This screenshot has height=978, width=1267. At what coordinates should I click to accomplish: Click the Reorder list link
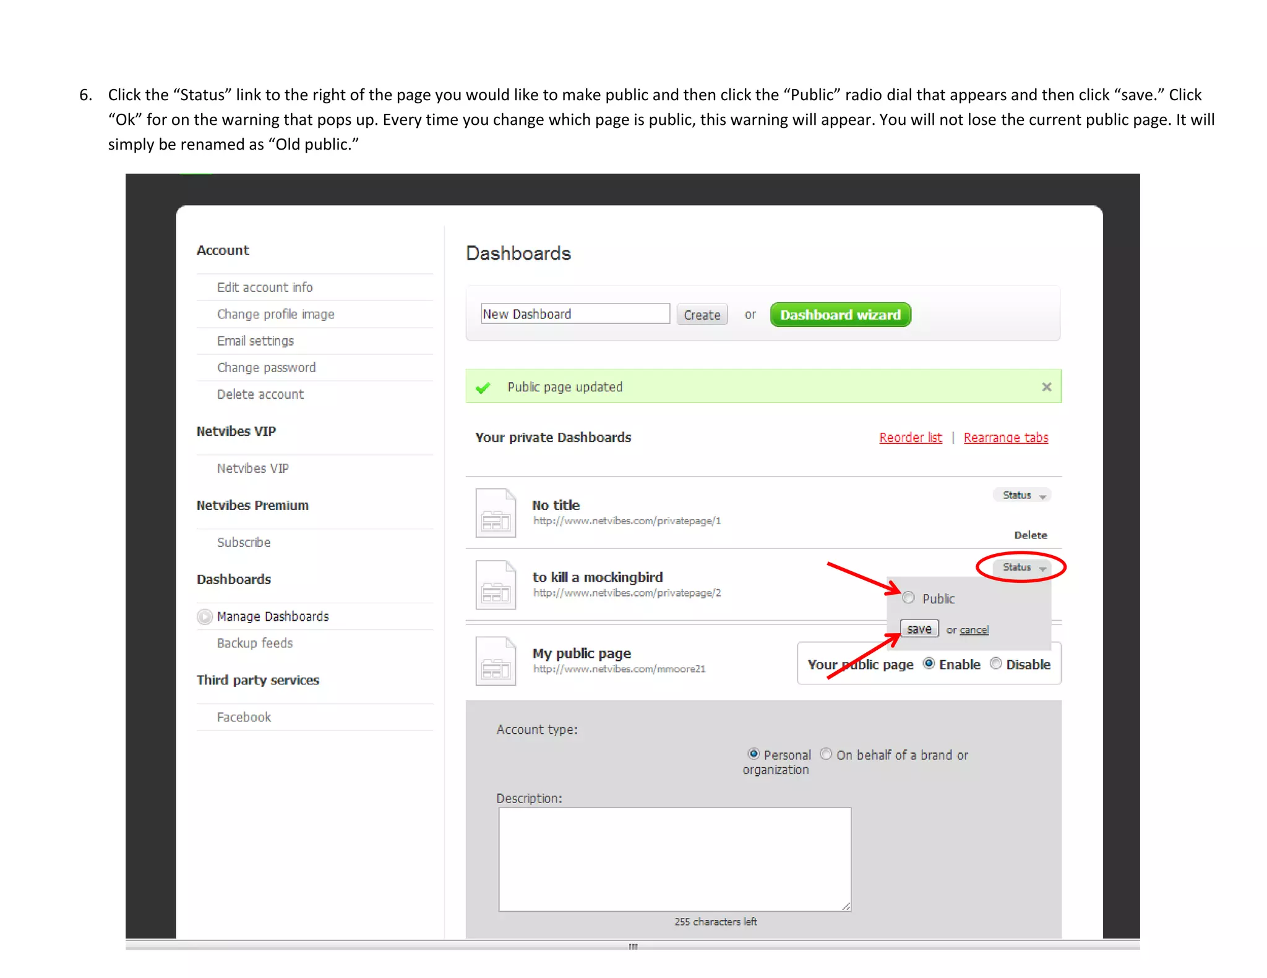[x=910, y=438]
